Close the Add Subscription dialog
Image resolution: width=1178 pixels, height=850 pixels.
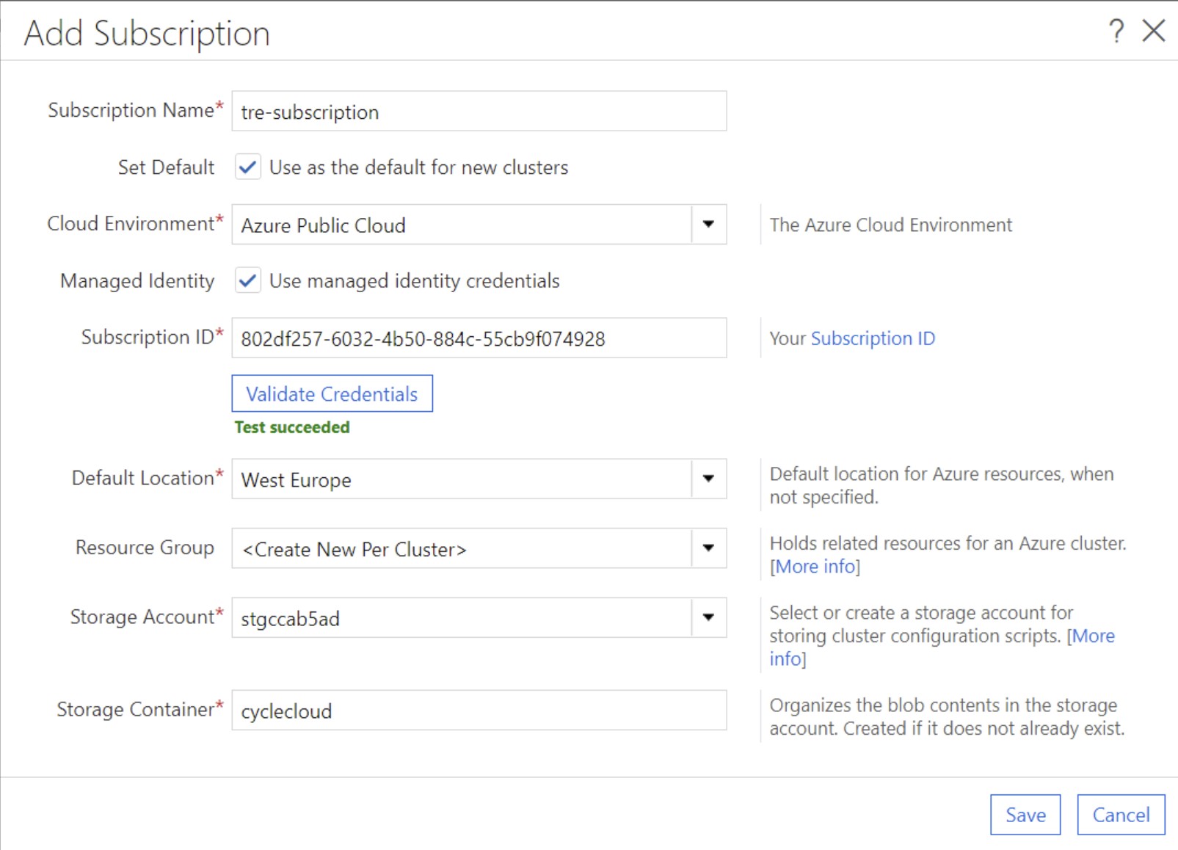pos(1155,31)
